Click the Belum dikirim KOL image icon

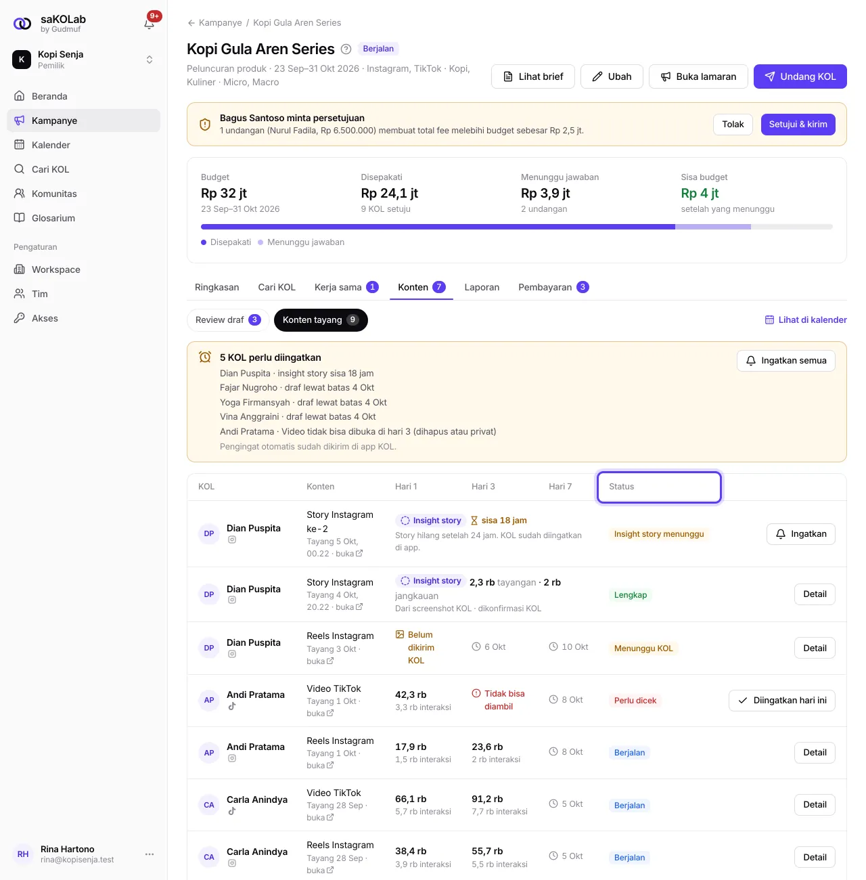click(x=400, y=635)
